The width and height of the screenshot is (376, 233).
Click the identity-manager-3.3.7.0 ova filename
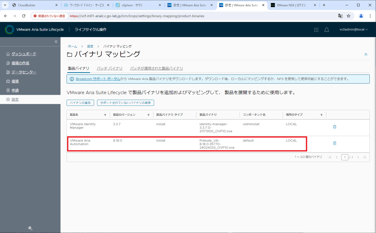pyautogui.click(x=216, y=128)
